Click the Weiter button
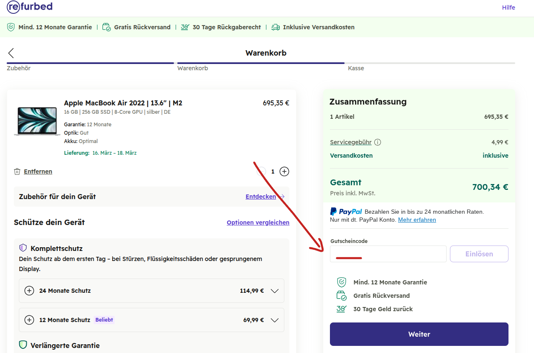Image resolution: width=534 pixels, height=353 pixels. pyautogui.click(x=419, y=334)
